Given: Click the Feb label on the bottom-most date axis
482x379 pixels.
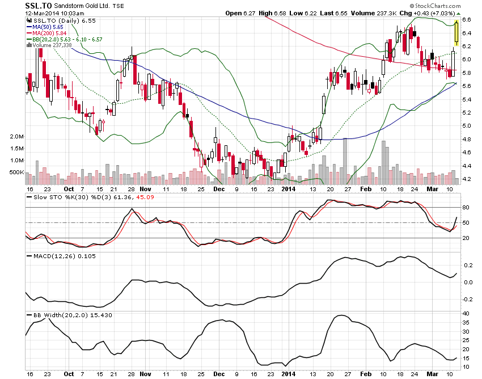Looking at the screenshot, I should pyautogui.click(x=366, y=374).
